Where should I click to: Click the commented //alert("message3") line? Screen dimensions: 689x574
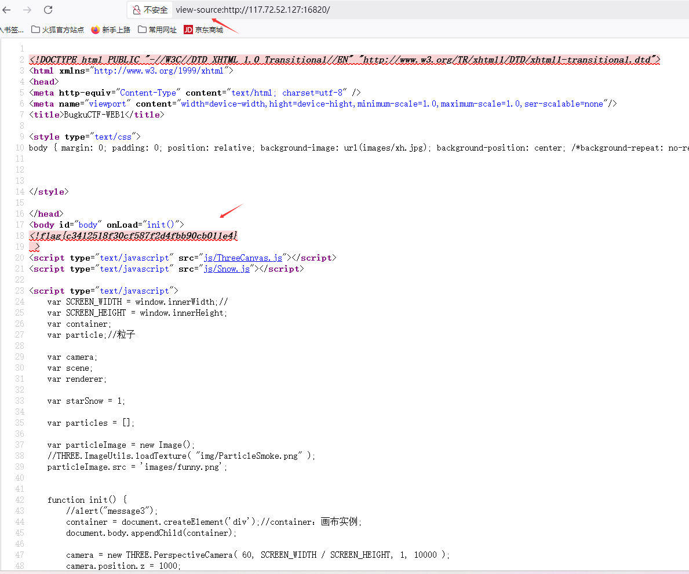[112, 511]
